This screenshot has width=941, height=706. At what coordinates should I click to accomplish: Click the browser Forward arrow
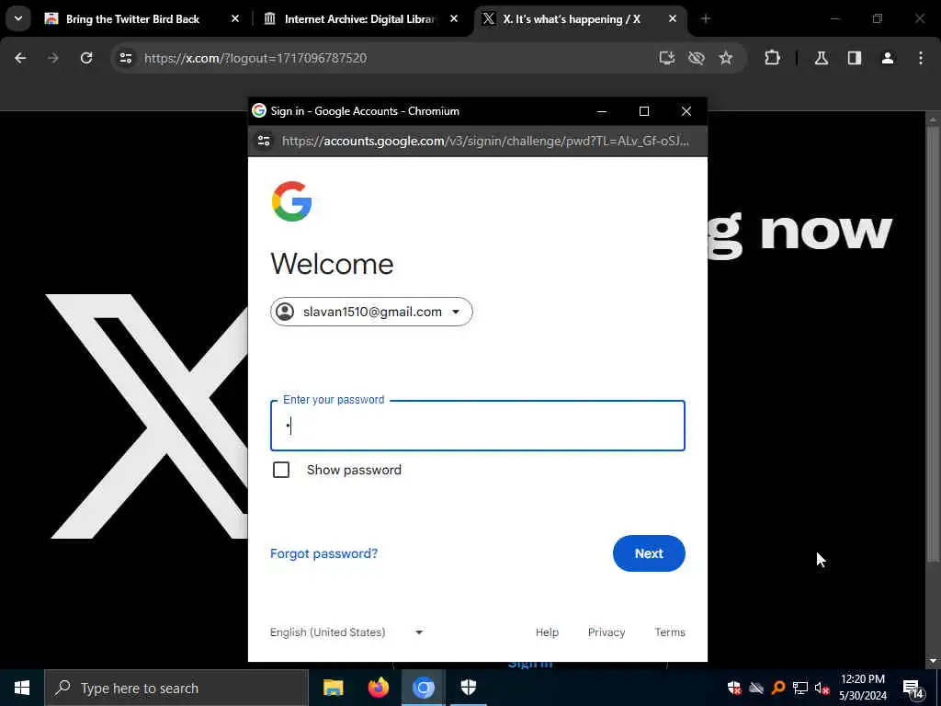(53, 58)
